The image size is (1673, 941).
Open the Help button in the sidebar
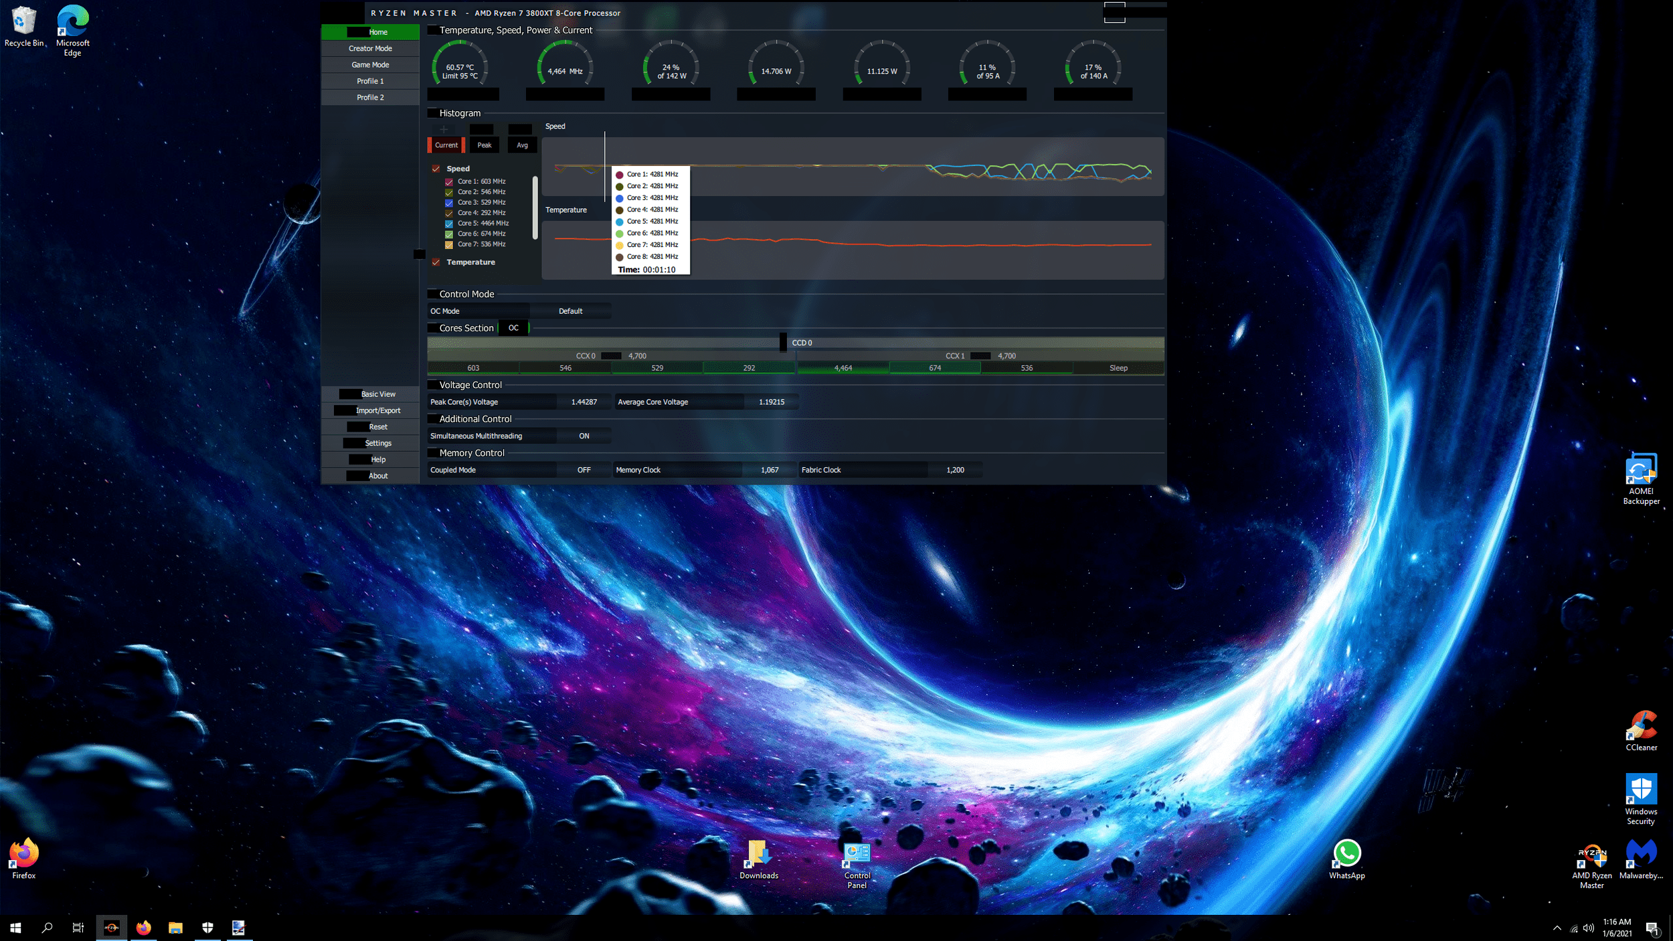click(370, 460)
